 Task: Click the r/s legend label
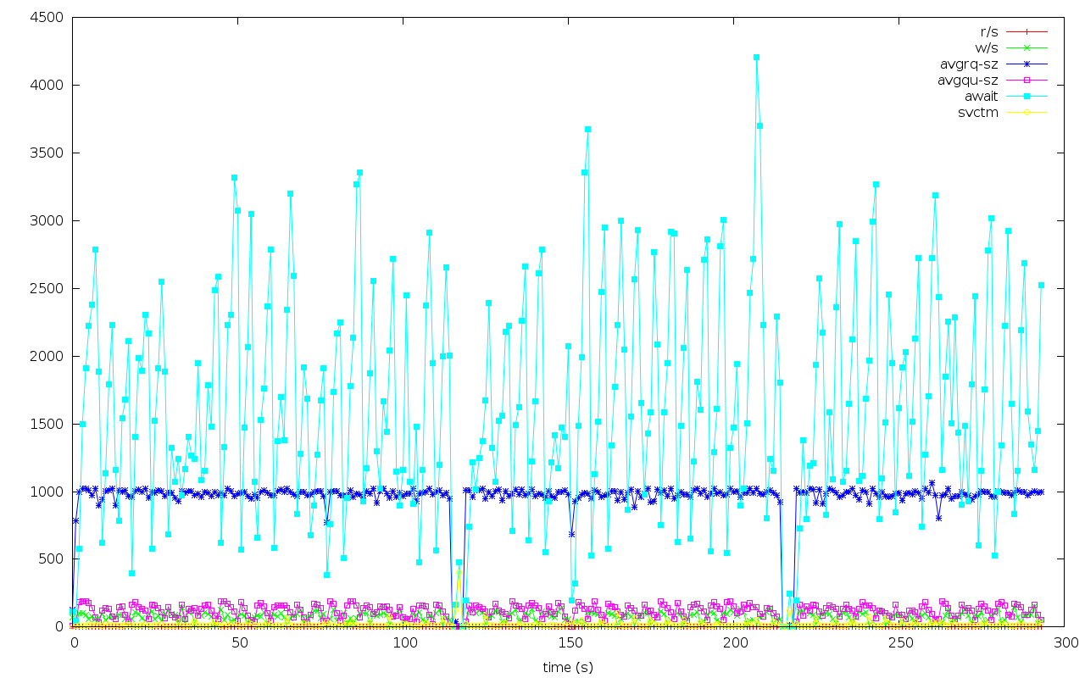988,31
